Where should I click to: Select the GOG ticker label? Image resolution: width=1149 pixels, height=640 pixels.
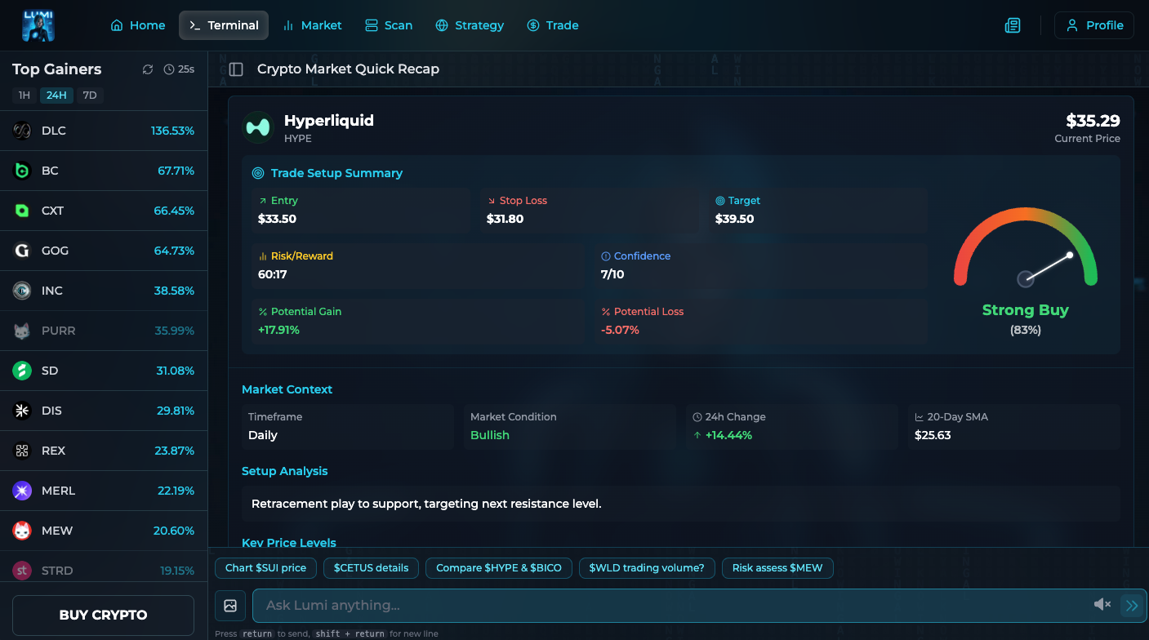coord(55,251)
